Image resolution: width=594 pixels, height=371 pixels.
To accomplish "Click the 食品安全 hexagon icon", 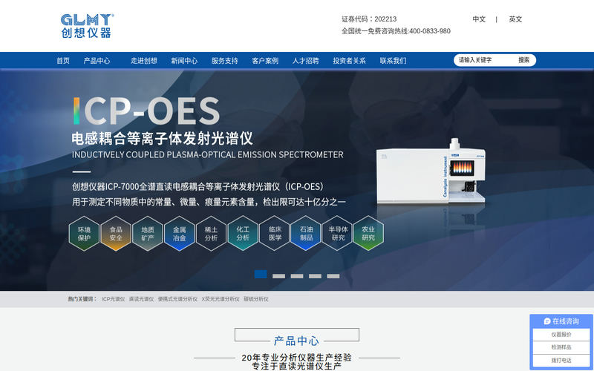I will 116,234.
